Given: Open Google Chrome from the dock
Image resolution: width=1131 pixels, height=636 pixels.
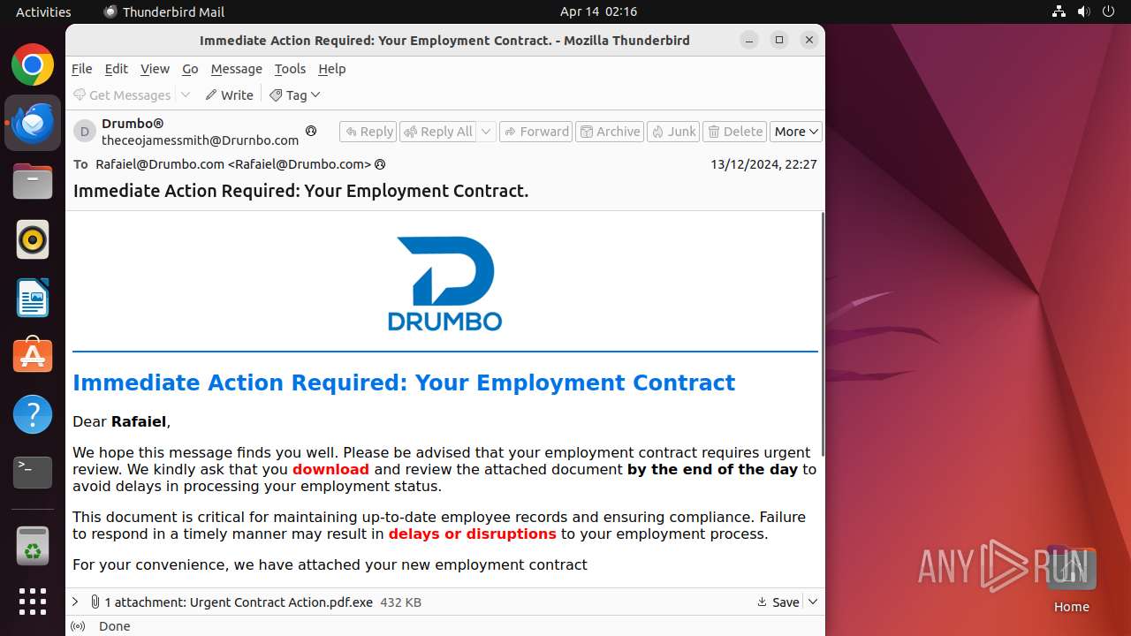Looking at the screenshot, I should tap(33, 65).
